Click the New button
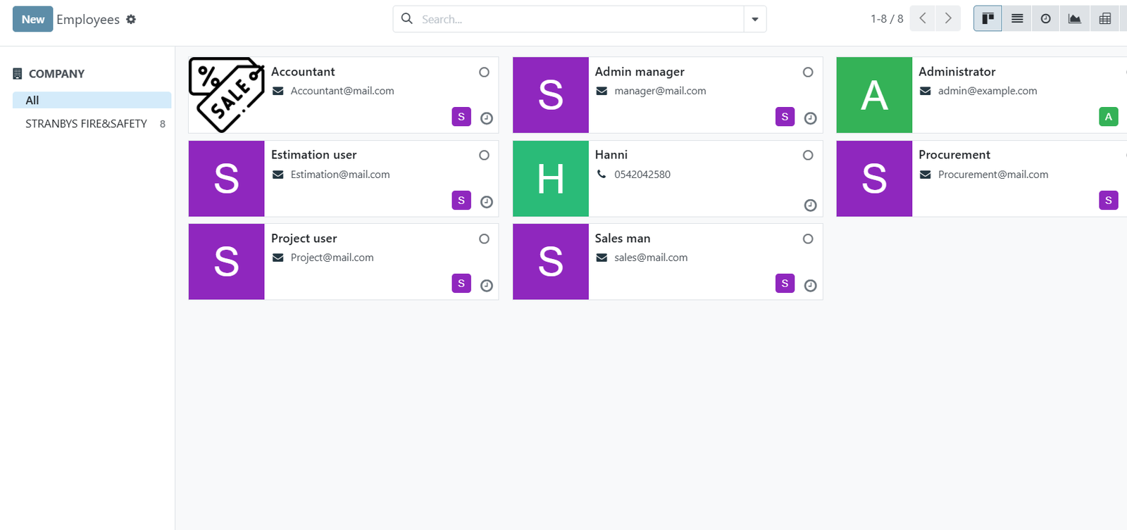 pyautogui.click(x=32, y=19)
